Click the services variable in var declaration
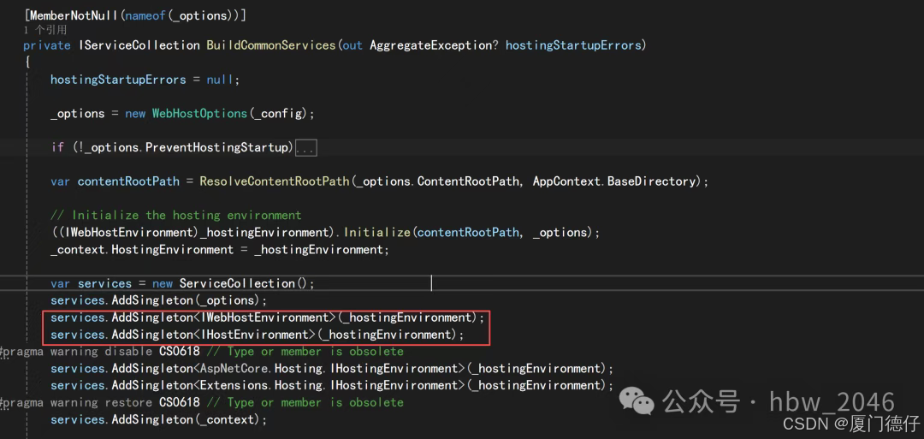 click(105, 284)
